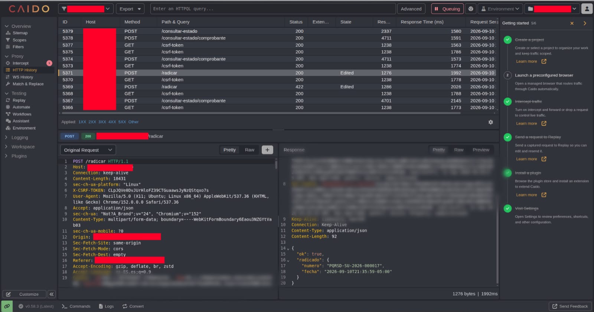Close the Getting started panel

(572, 23)
